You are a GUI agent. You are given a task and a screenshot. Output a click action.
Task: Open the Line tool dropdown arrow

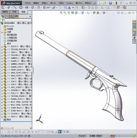(18, 8)
